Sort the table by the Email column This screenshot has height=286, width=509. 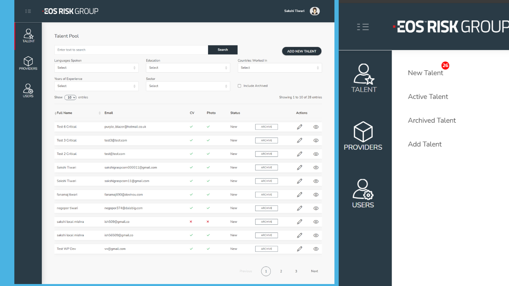click(x=109, y=113)
